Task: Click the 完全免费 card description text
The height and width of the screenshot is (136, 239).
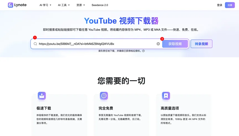Action: pyautogui.click(x=120, y=117)
